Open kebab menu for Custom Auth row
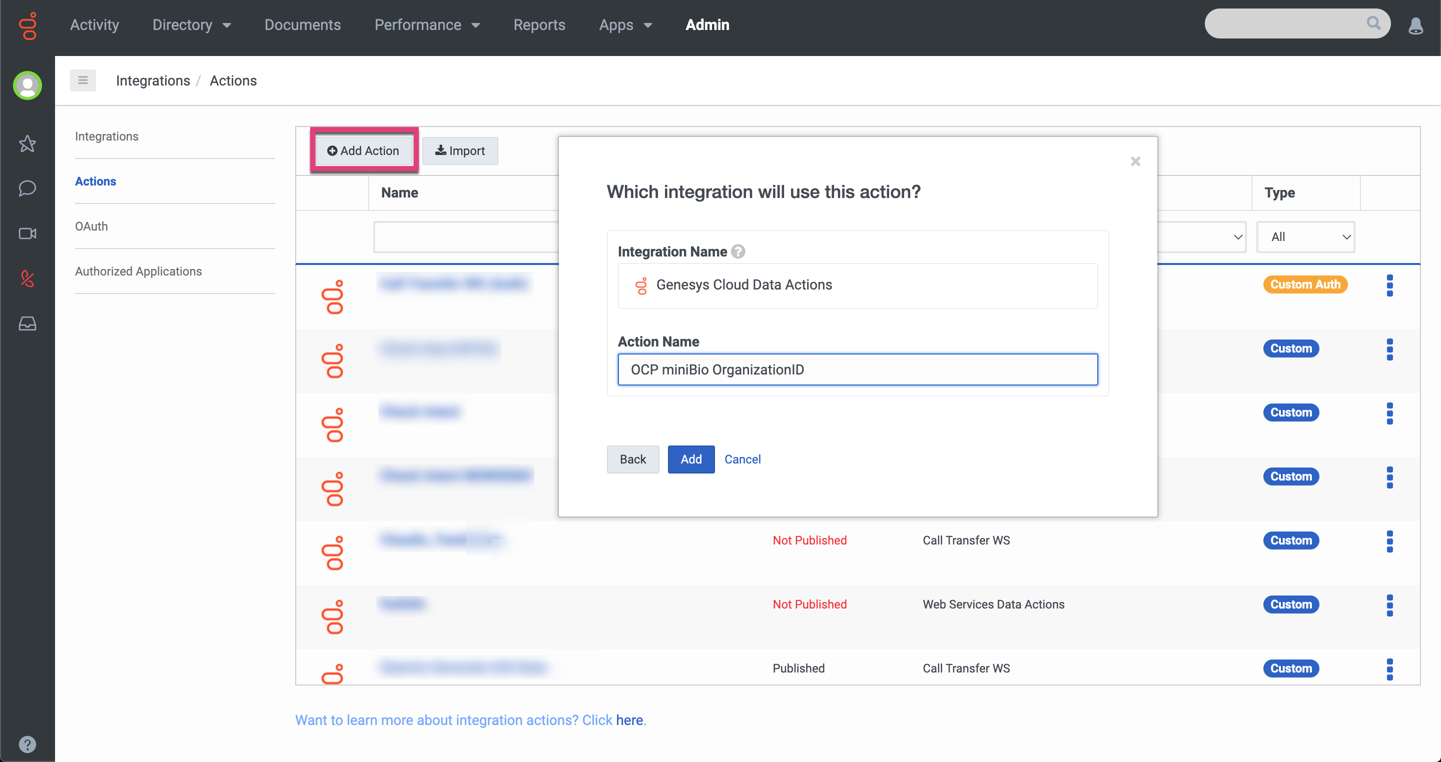 tap(1389, 285)
